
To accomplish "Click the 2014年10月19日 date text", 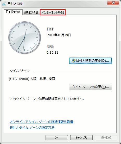I will click(x=59, y=35).
